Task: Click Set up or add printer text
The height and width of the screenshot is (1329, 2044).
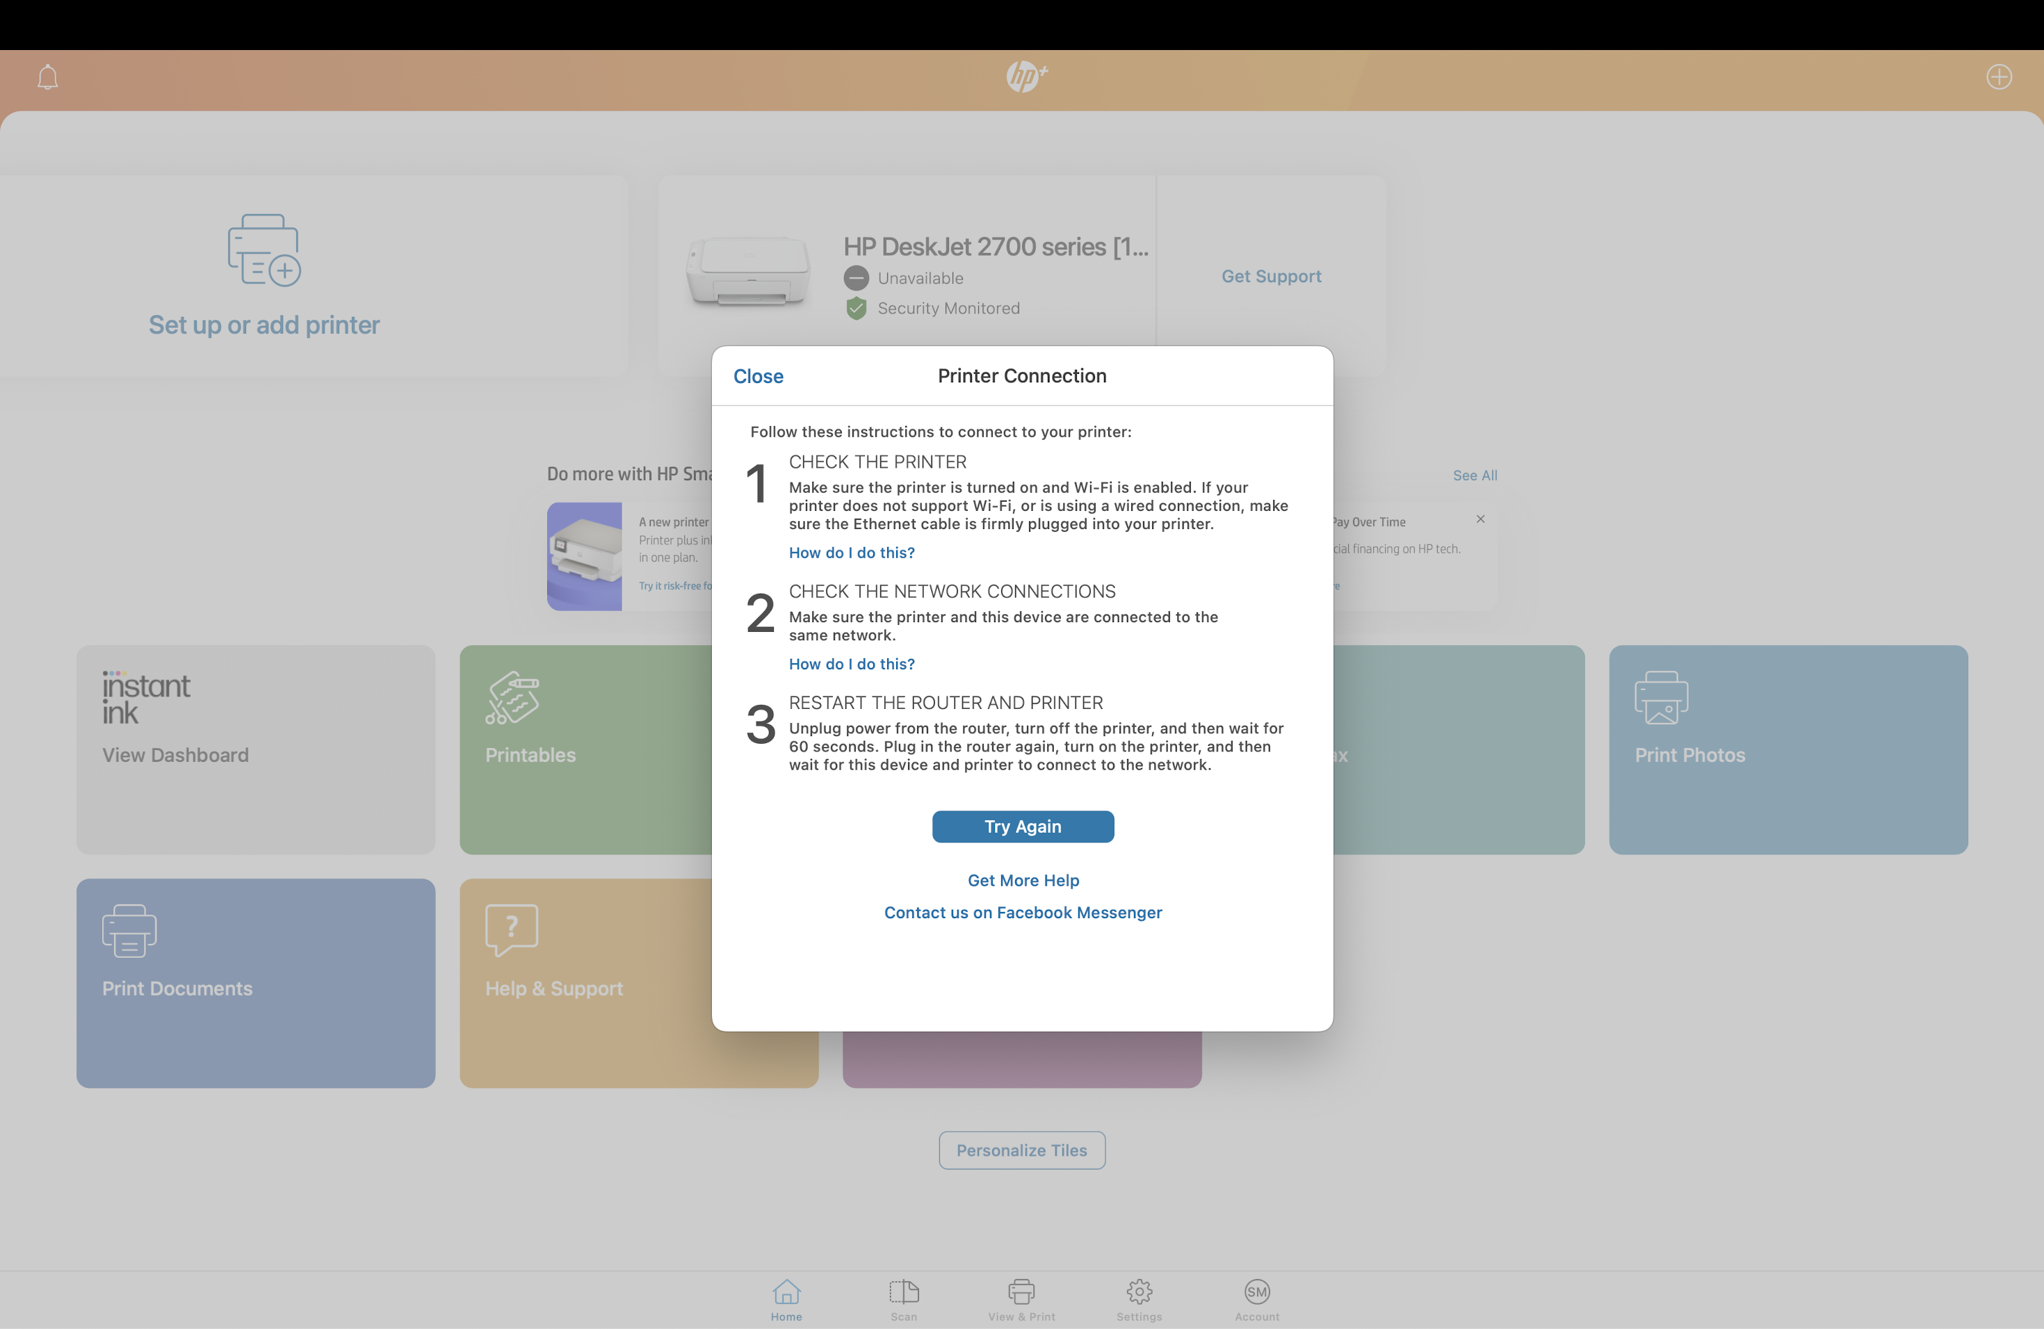Action: (263, 325)
